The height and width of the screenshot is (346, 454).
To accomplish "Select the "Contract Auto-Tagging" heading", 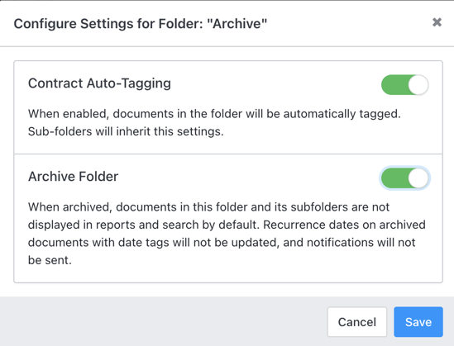I will (99, 83).
